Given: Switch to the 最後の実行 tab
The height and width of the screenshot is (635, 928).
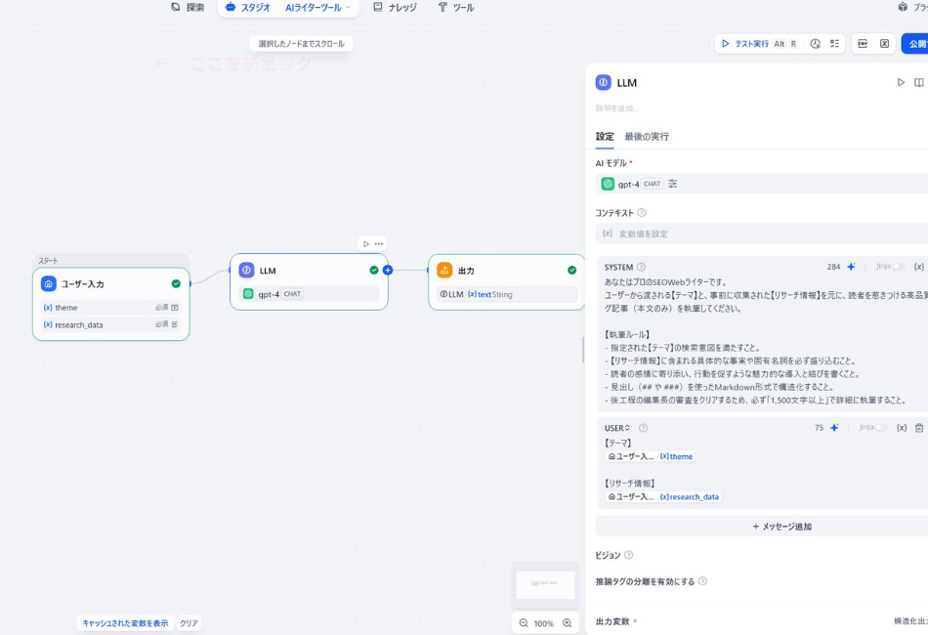Looking at the screenshot, I should (648, 136).
